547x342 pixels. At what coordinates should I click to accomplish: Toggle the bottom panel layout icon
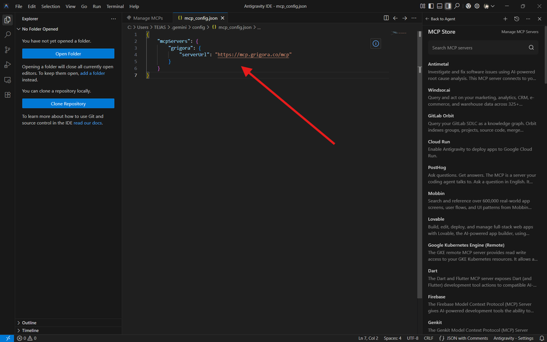(x=439, y=7)
